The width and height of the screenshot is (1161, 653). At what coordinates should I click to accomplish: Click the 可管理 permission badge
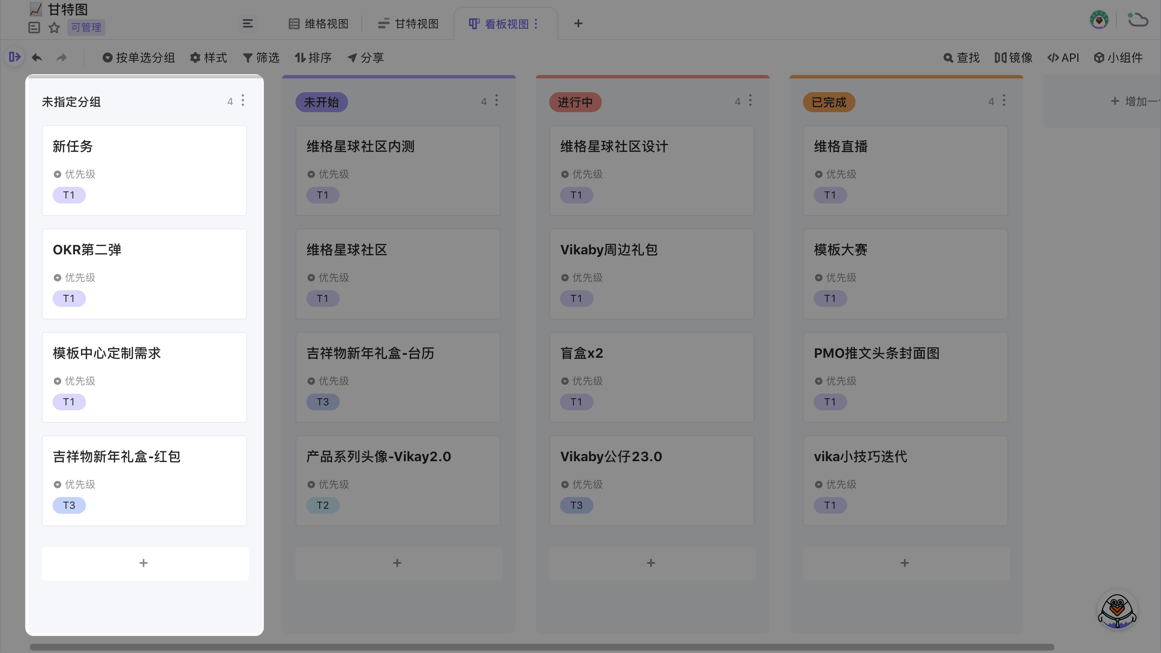point(86,28)
